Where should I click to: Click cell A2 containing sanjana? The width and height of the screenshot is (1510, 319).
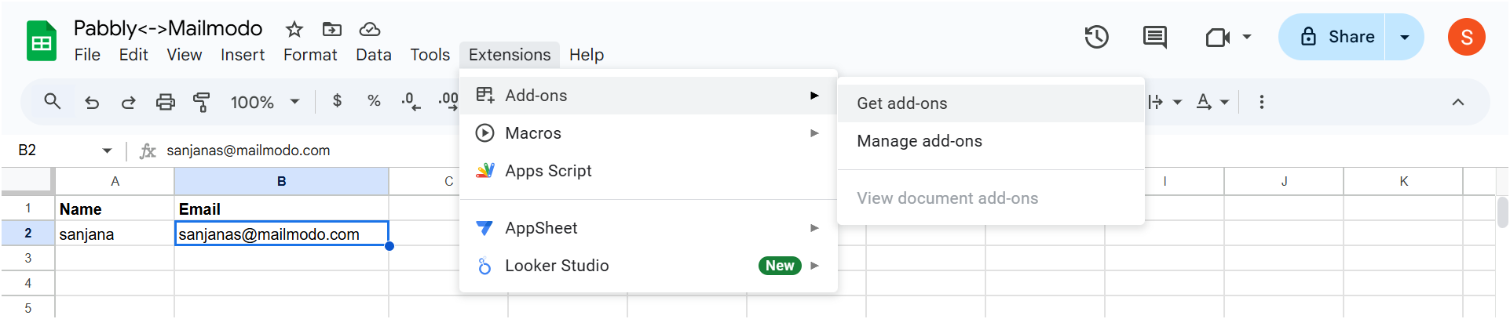point(115,234)
